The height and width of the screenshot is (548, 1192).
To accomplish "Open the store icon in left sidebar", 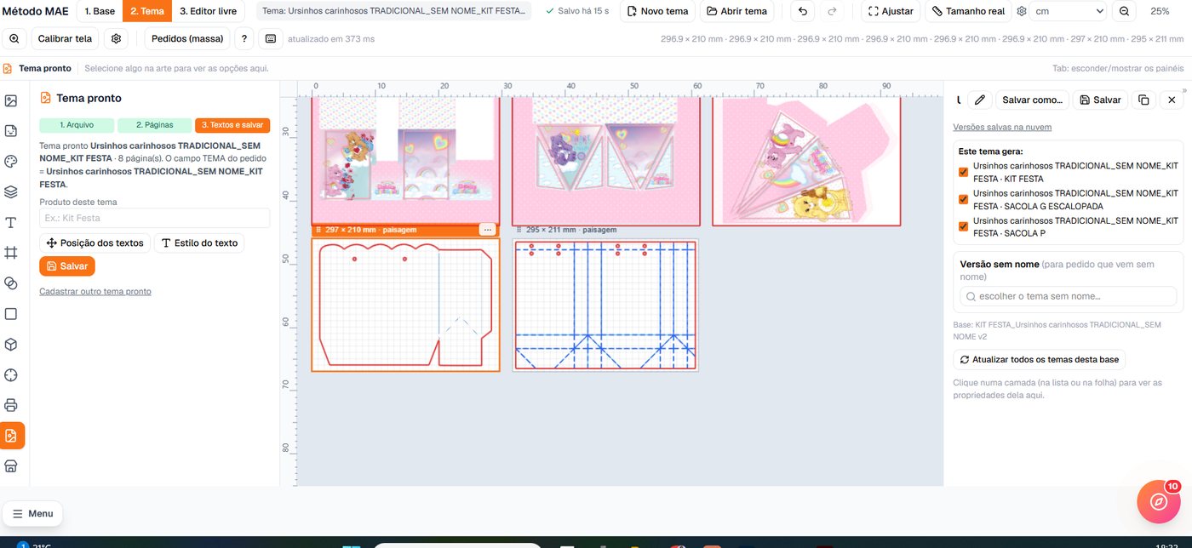I will point(11,466).
